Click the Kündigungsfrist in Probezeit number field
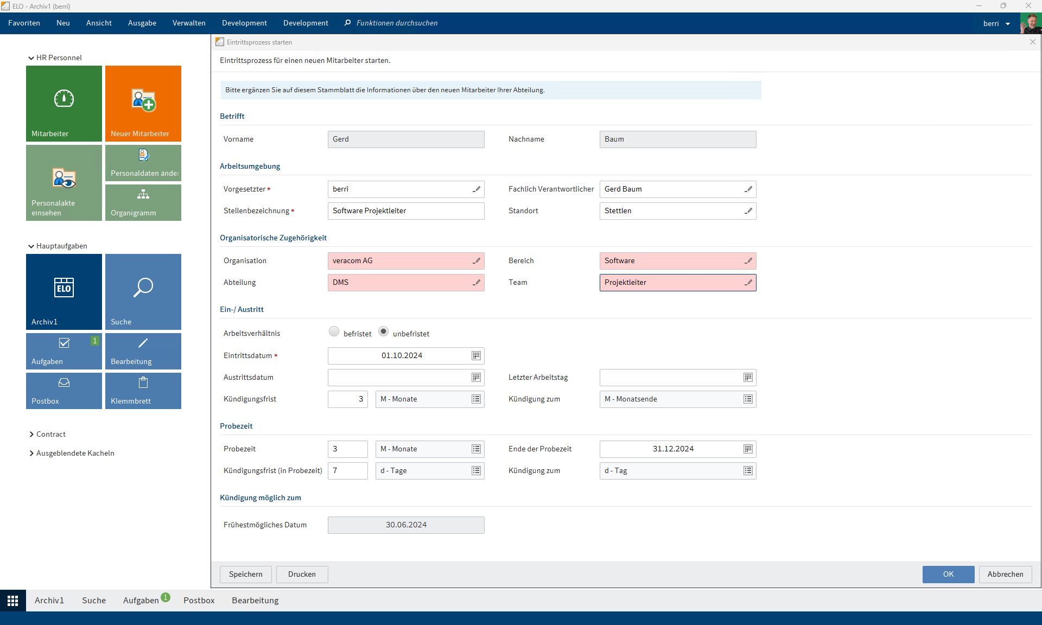 coord(348,471)
